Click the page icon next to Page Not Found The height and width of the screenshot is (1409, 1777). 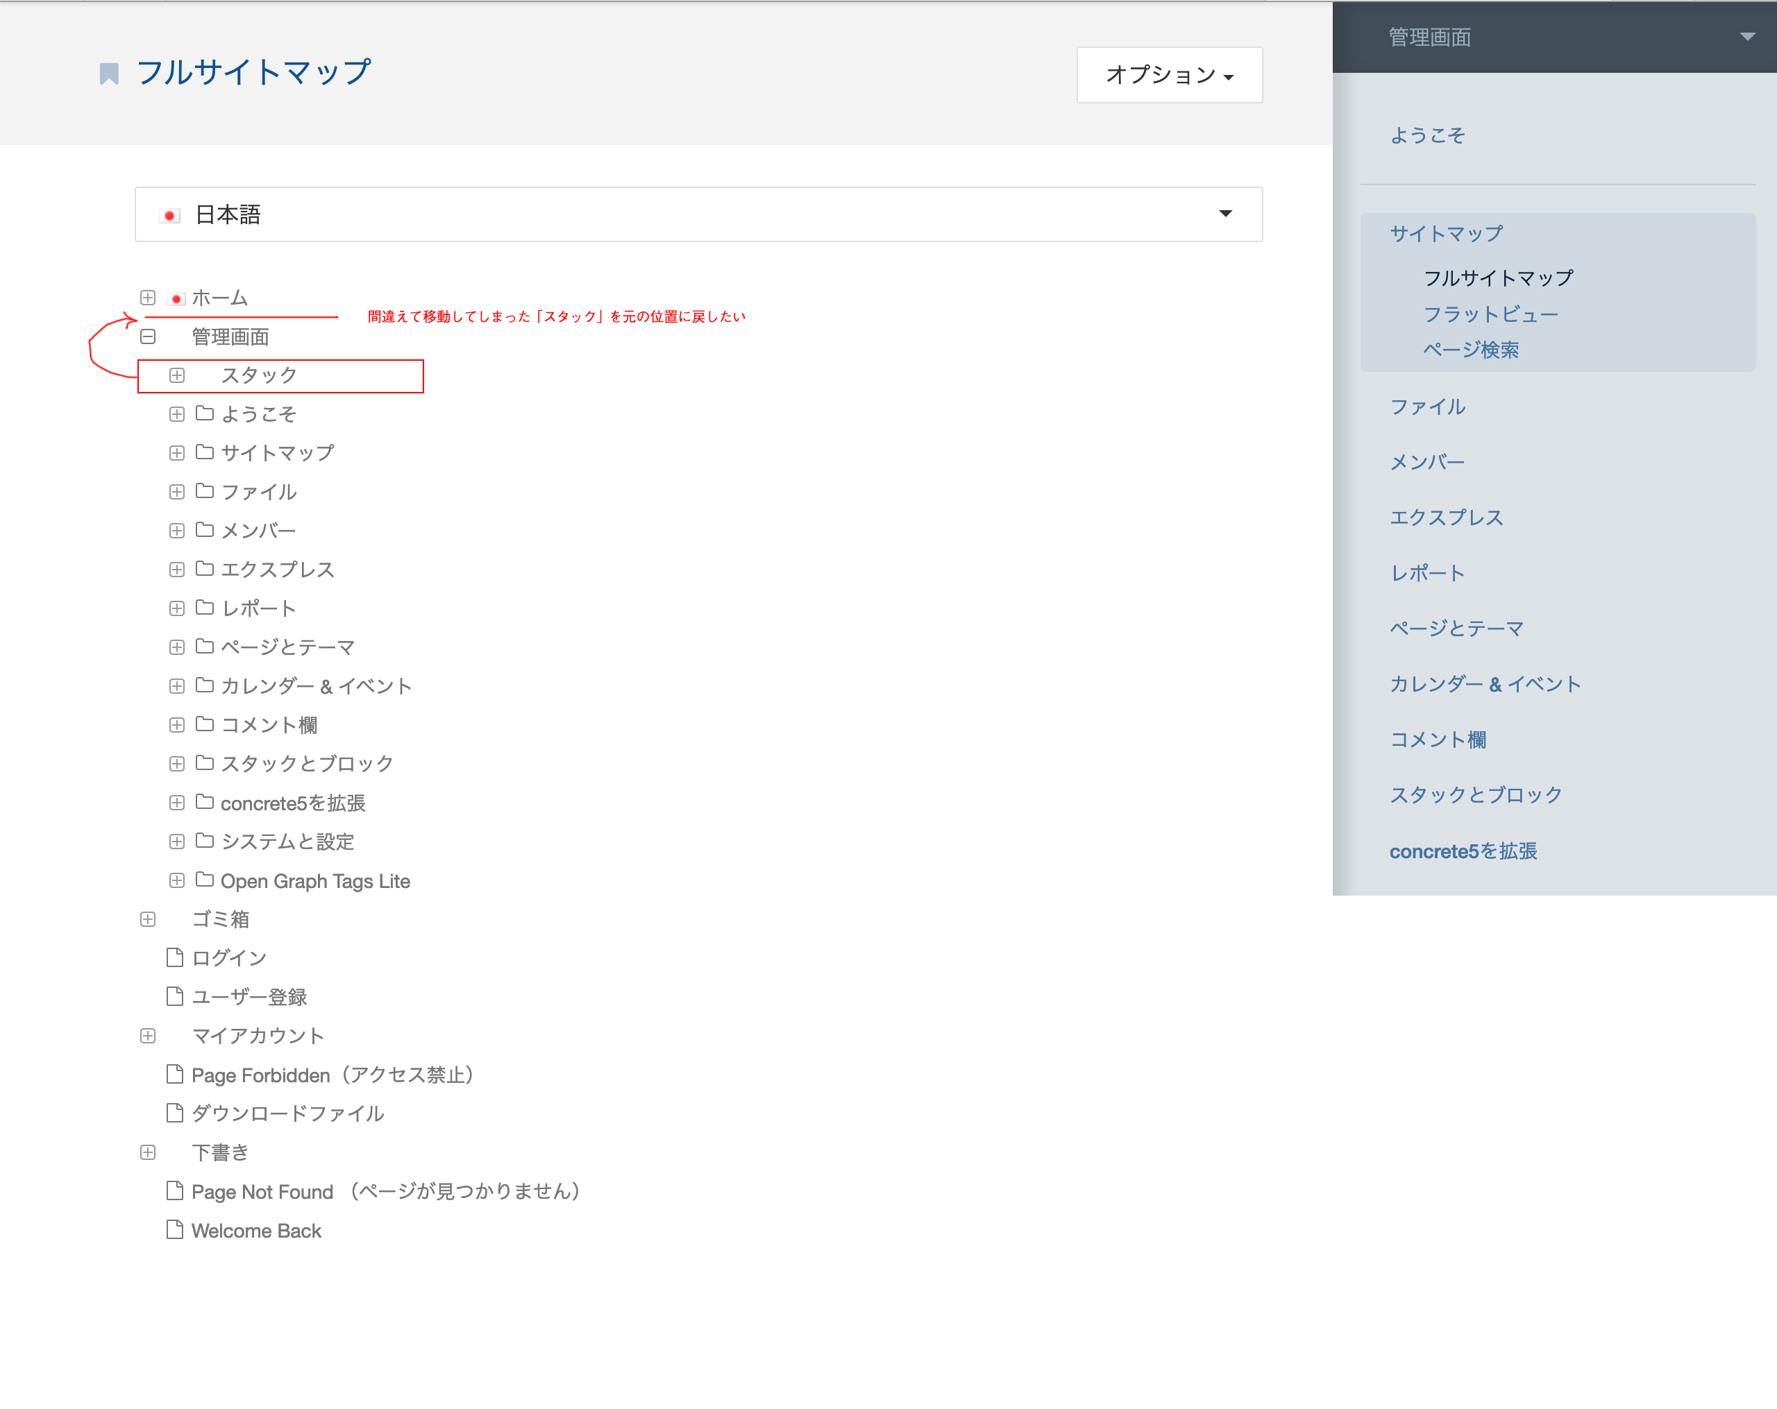point(175,1190)
